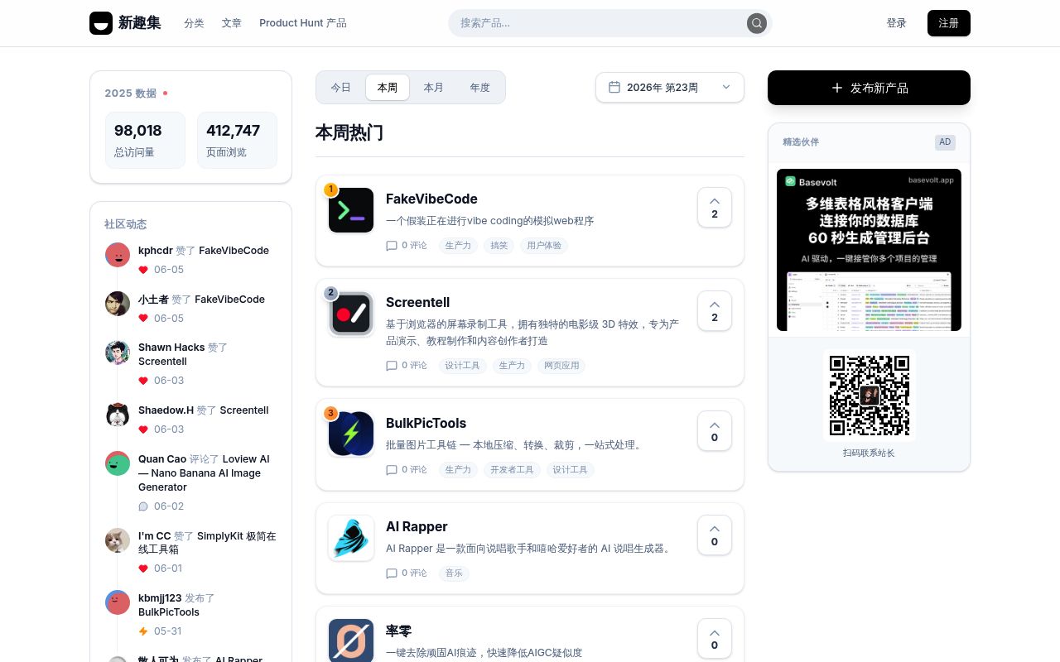Image resolution: width=1060 pixels, height=662 pixels.
Task: Open the 率零 product icon
Action: 351,640
